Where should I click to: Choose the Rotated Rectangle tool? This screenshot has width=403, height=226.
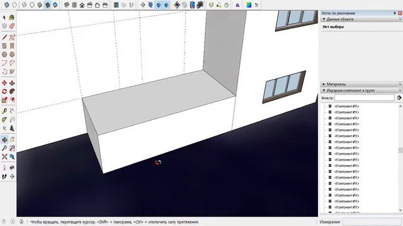coord(12,46)
